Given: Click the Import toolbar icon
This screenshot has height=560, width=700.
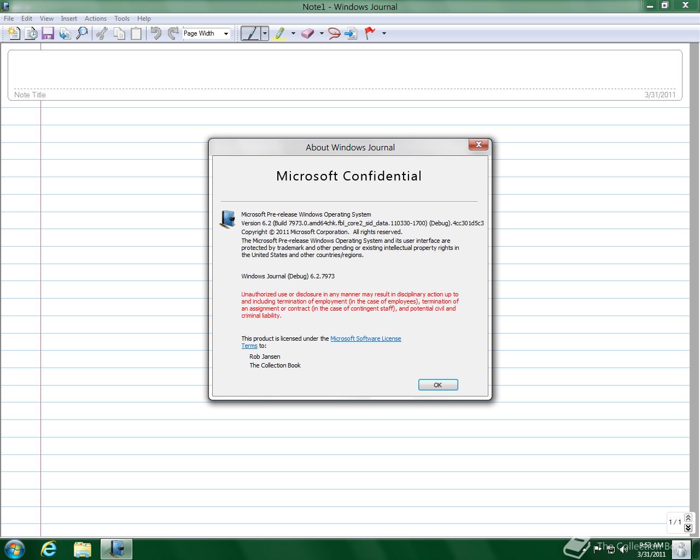Looking at the screenshot, I should (x=65, y=33).
